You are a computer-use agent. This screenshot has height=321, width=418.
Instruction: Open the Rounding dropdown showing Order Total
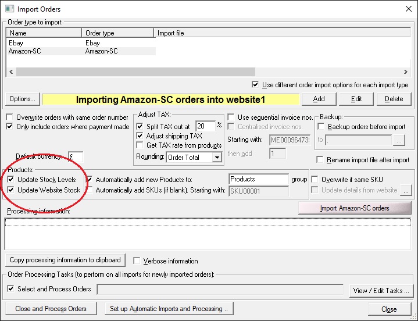[194, 157]
